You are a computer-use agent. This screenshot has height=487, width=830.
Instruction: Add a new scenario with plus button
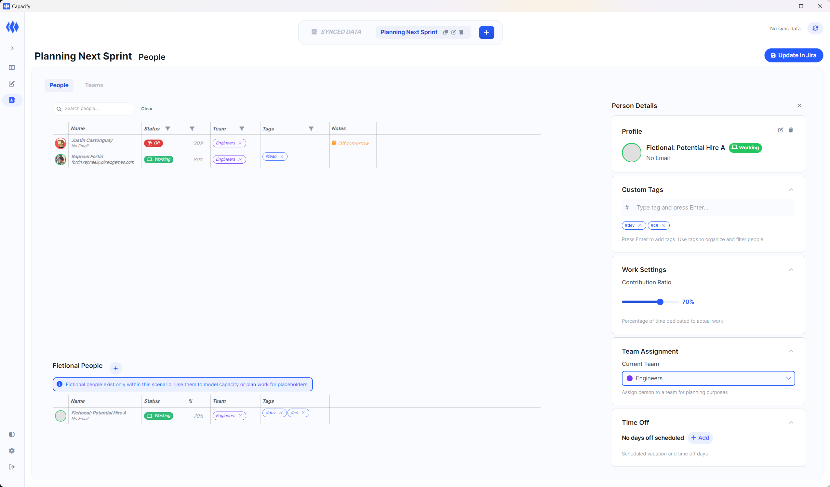point(486,32)
